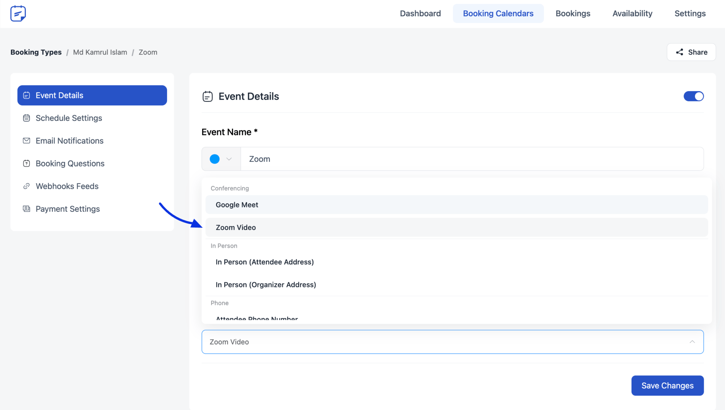Disable the Event Details toggle switch
725x410 pixels.
click(693, 96)
